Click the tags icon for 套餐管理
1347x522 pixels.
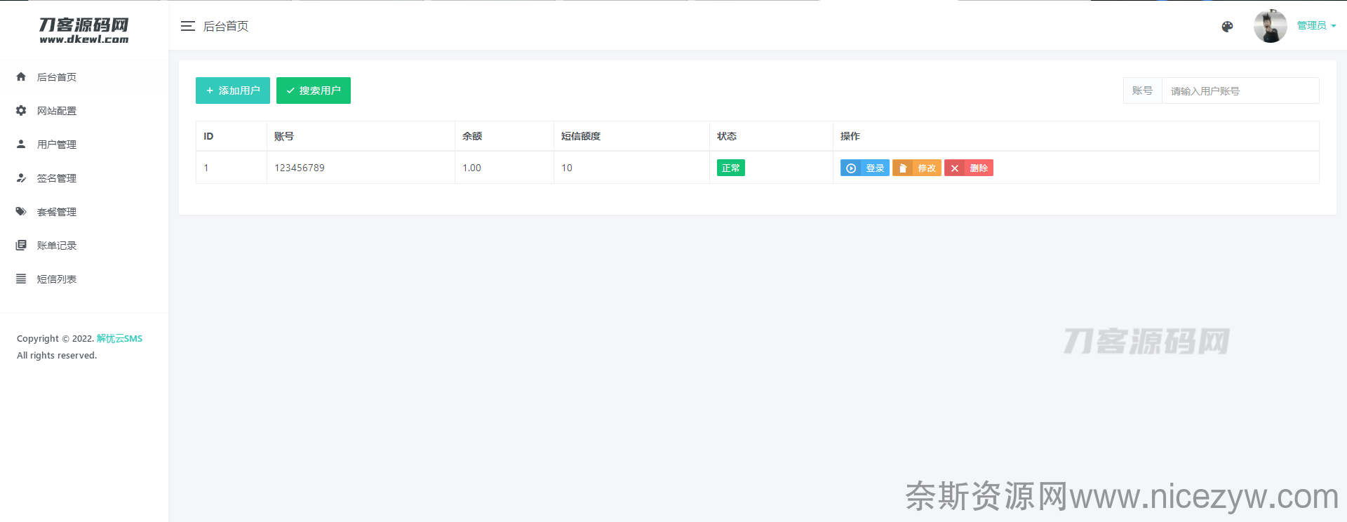pyautogui.click(x=21, y=212)
